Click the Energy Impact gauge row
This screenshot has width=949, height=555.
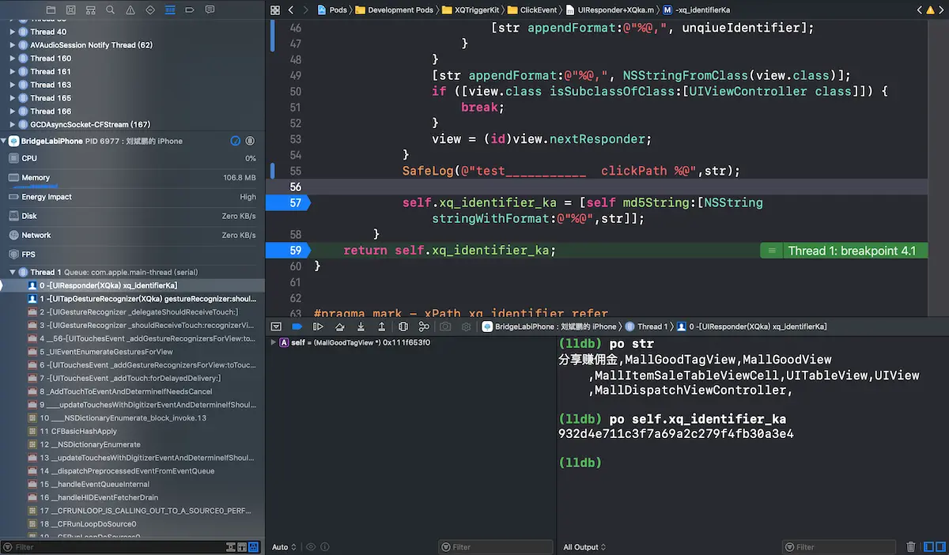click(x=132, y=197)
